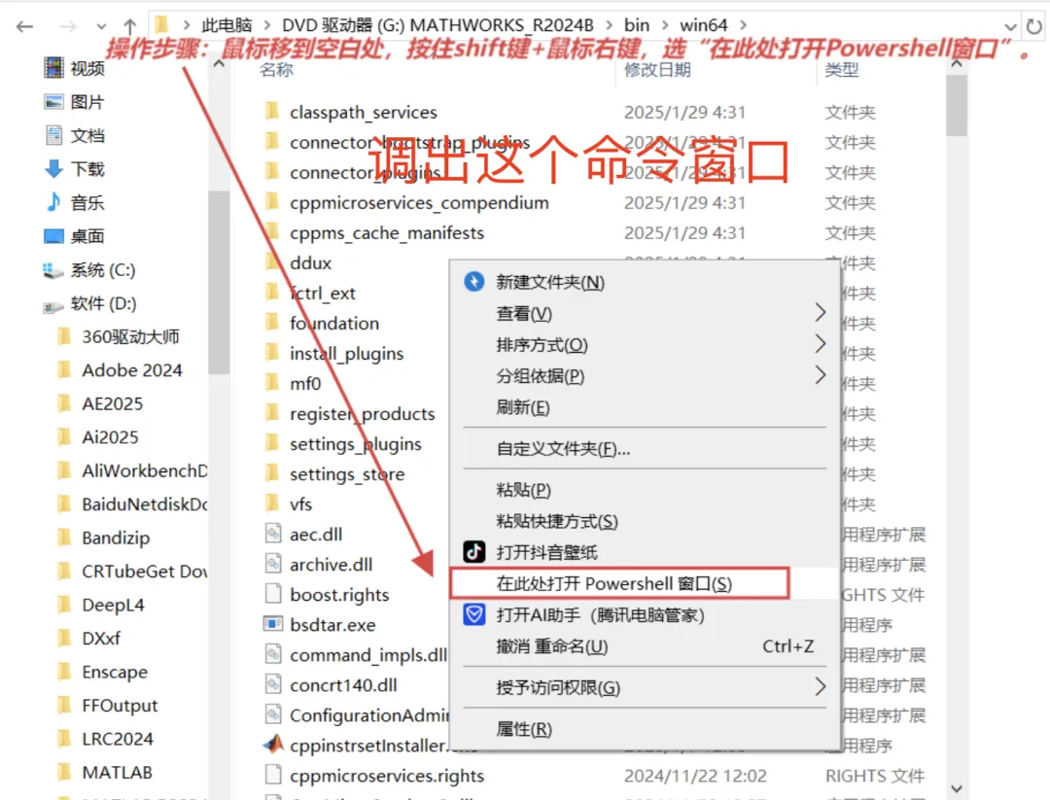Select the archive.dll file icon
1050x800 pixels.
point(272,564)
